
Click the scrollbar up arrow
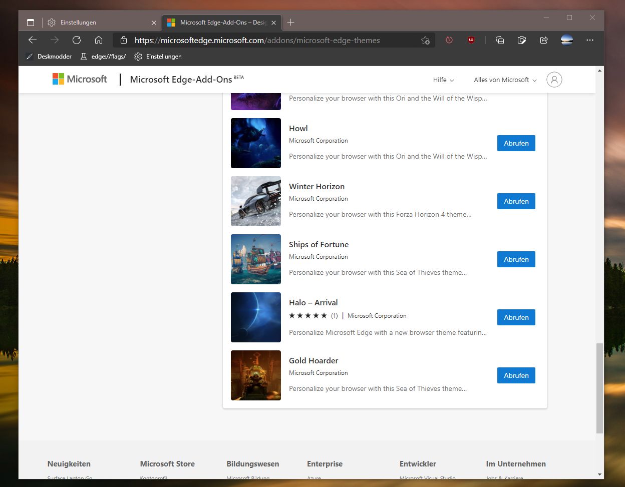[x=600, y=70]
